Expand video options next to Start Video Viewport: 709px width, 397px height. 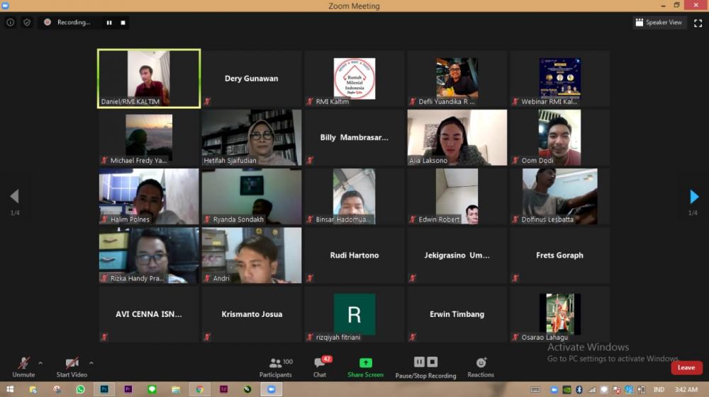[x=91, y=363]
